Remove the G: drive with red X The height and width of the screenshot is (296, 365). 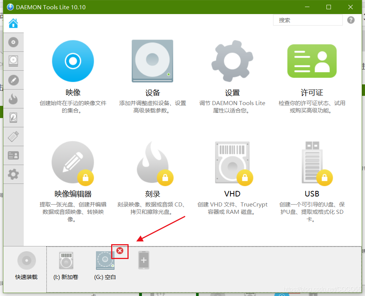120,251
